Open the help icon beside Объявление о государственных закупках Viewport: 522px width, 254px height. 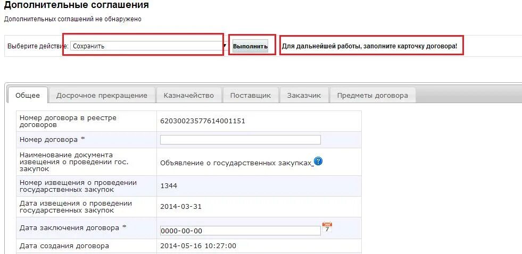click(319, 162)
